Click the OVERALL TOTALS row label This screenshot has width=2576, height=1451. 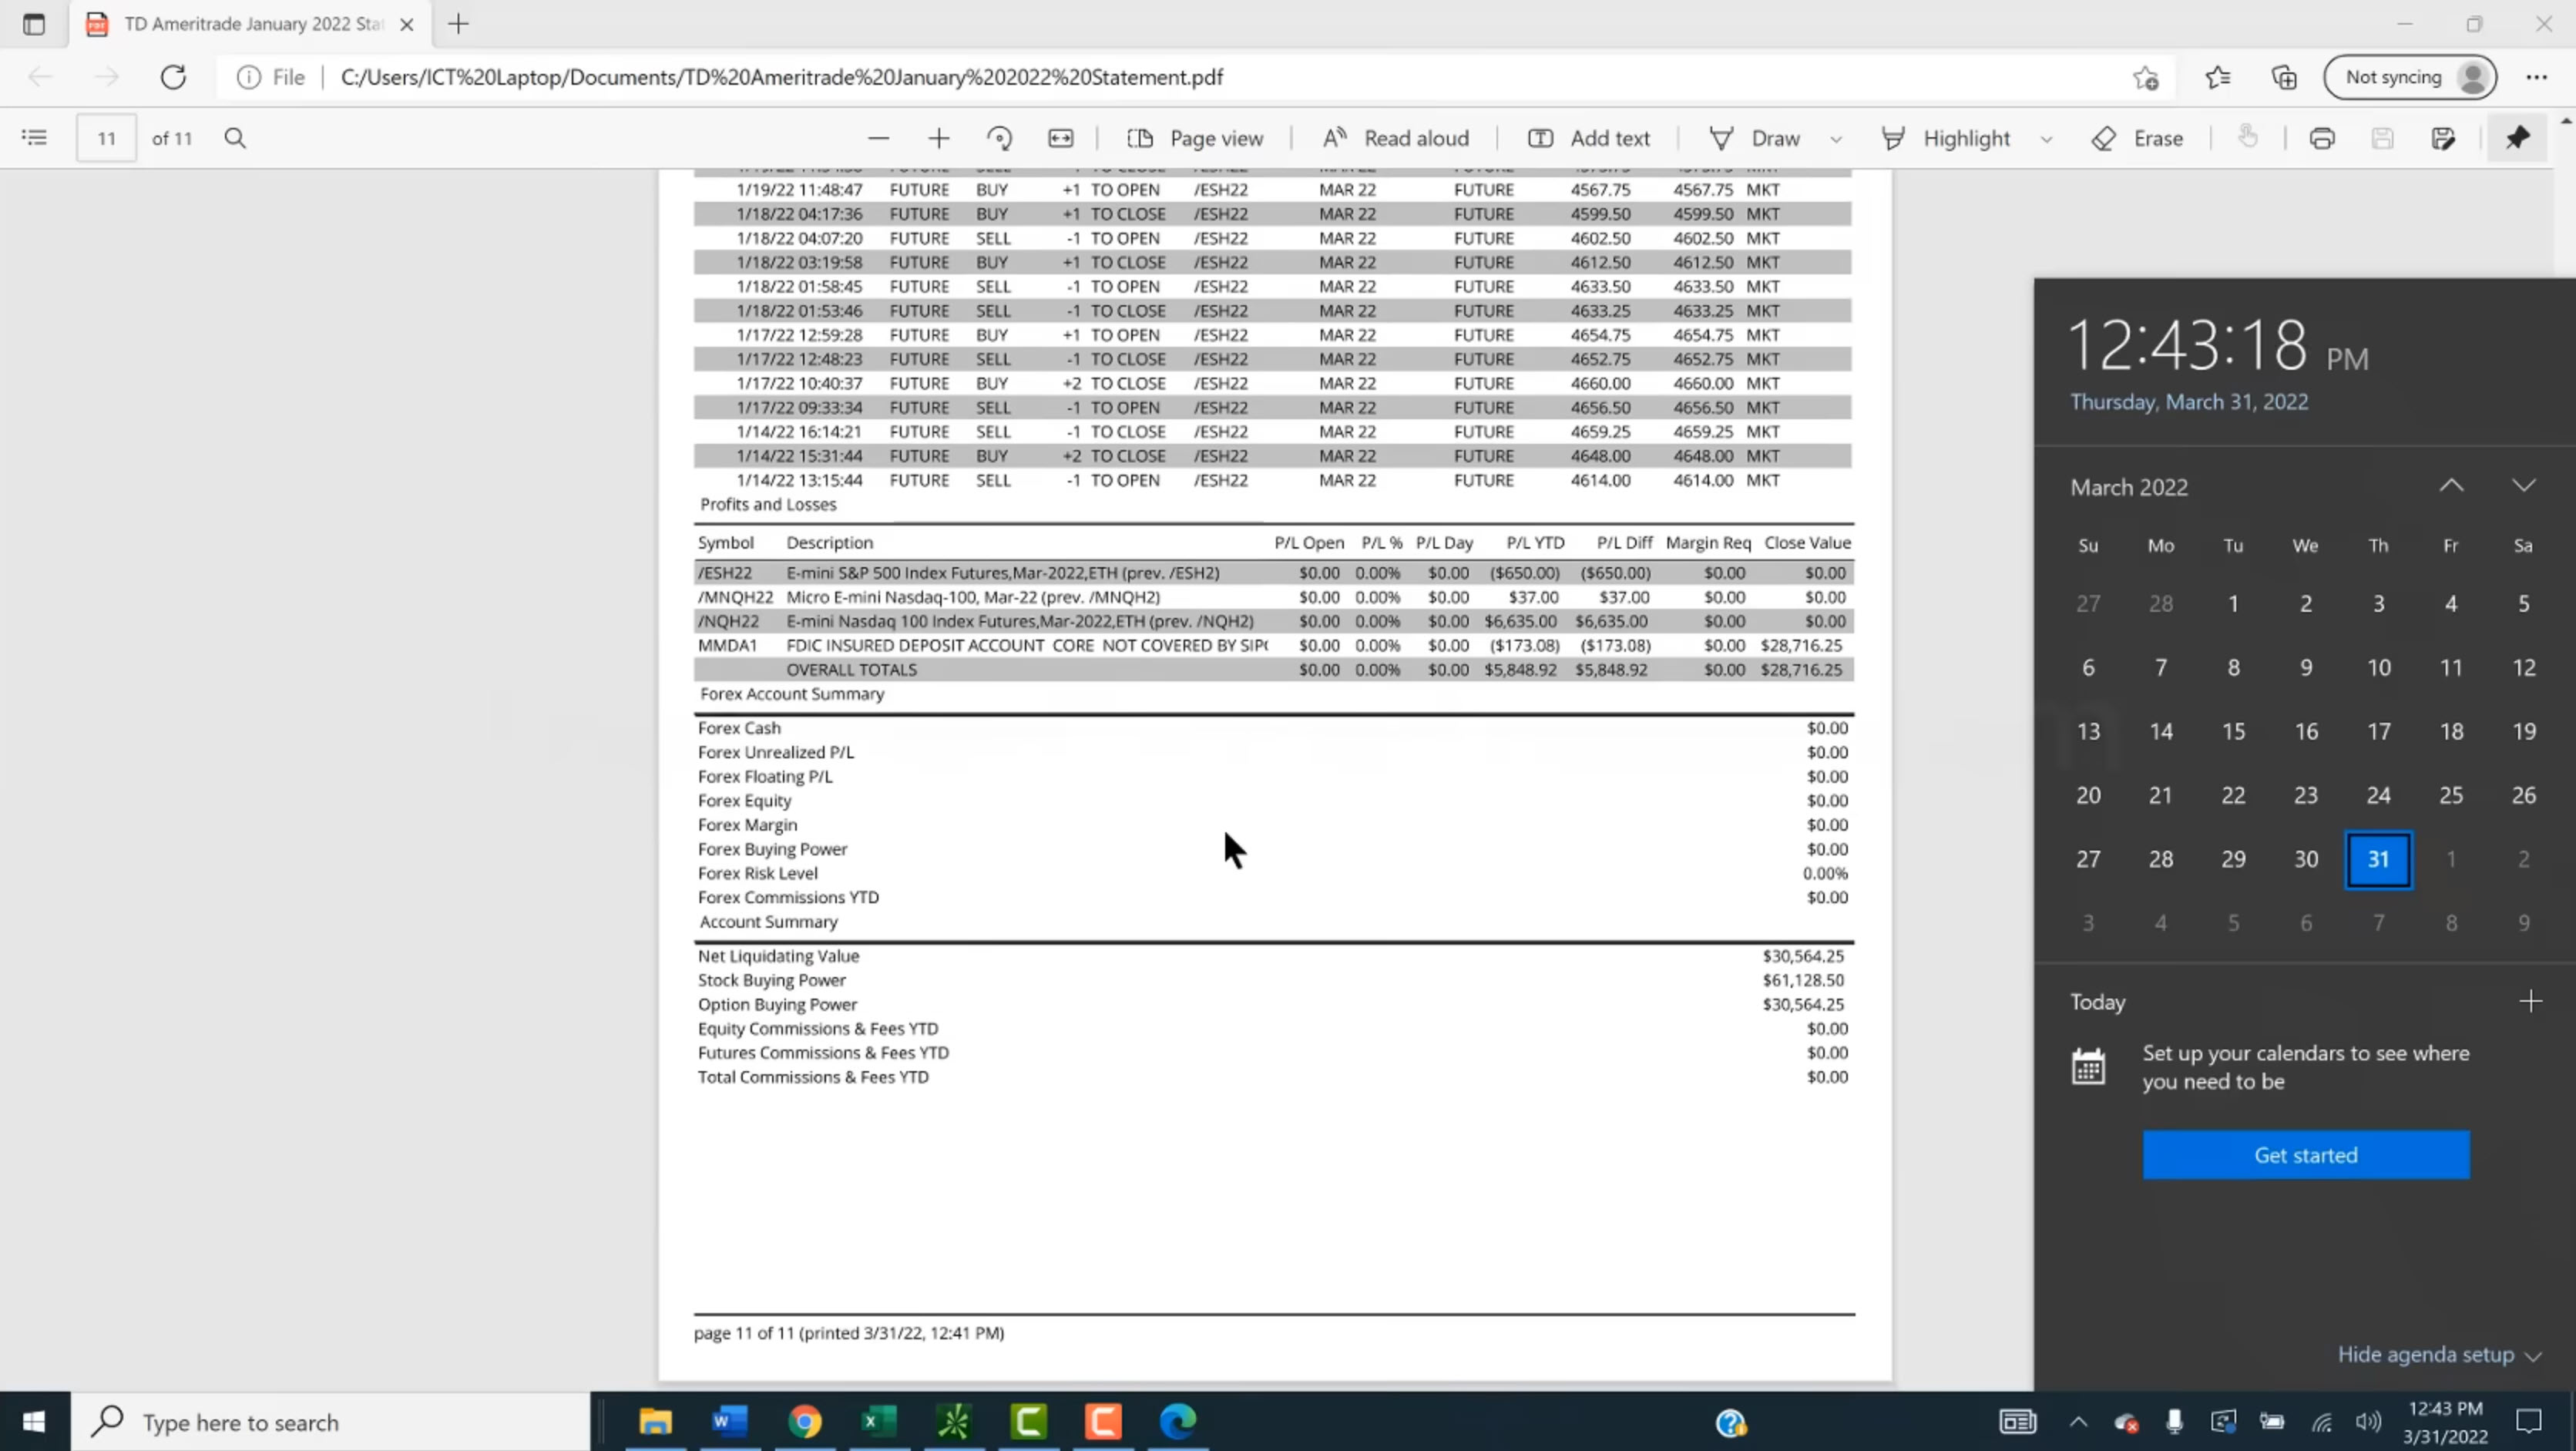click(x=851, y=669)
